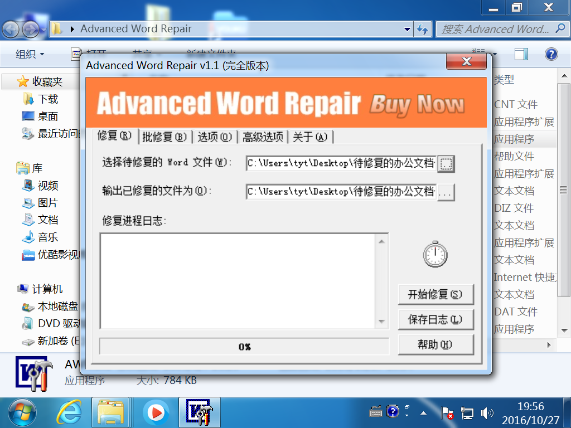This screenshot has height=428, width=571.
Task: Click the 帮助(H) button
Action: click(x=435, y=344)
